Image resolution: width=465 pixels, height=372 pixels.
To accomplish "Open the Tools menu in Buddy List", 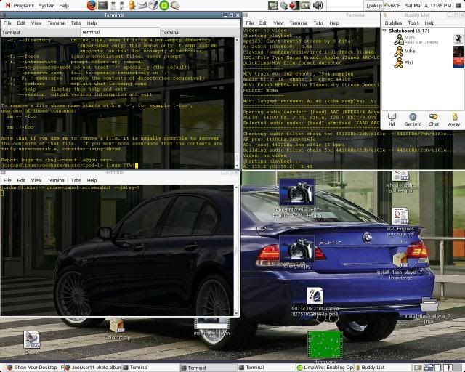I will point(413,23).
